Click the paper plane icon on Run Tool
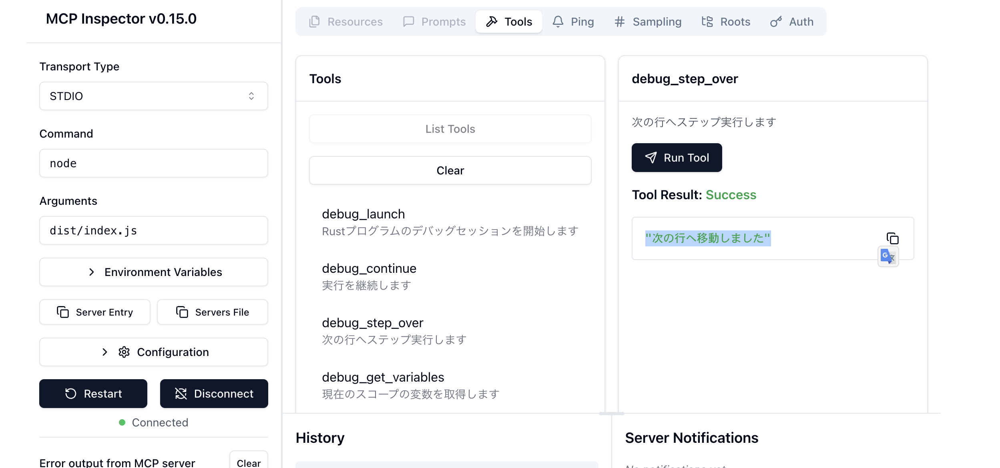Screen dimensions: 1000x468 click(651, 158)
